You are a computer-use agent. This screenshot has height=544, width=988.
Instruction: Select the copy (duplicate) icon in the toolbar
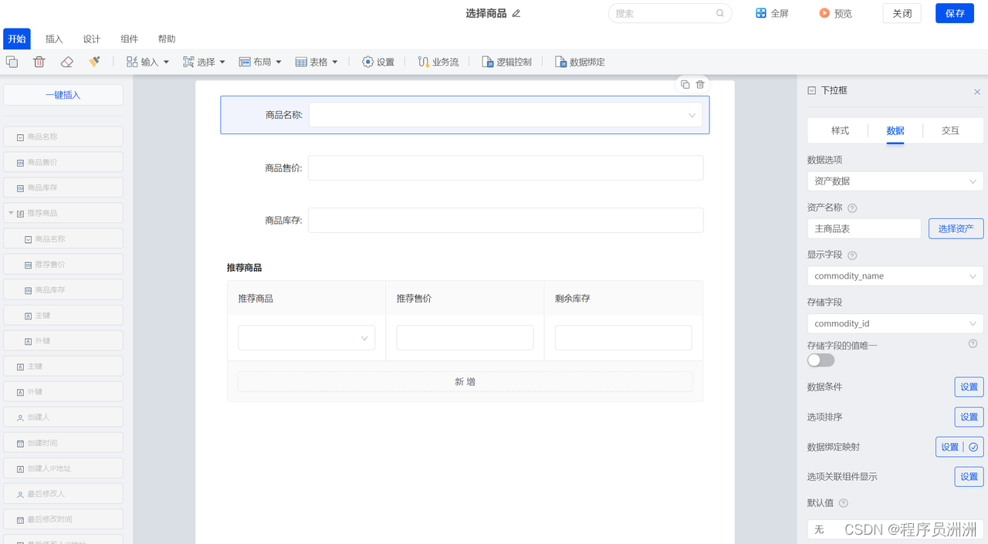[12, 62]
